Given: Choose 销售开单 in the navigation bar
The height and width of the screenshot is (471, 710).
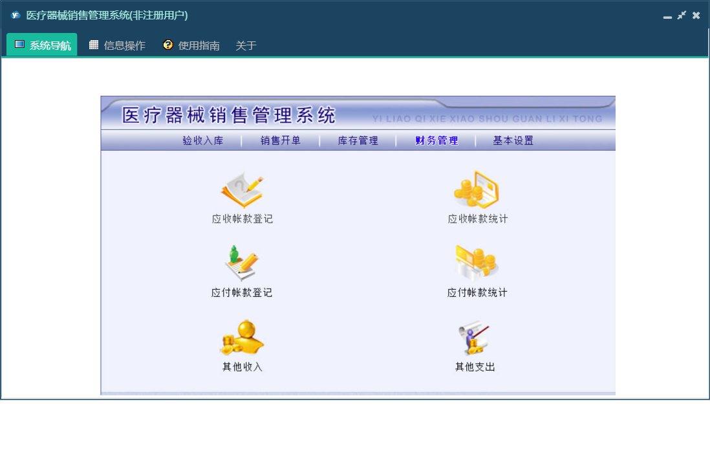Looking at the screenshot, I should click(x=281, y=140).
